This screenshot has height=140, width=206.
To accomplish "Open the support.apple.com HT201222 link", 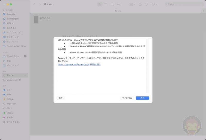I will pyautogui.click(x=79, y=64).
